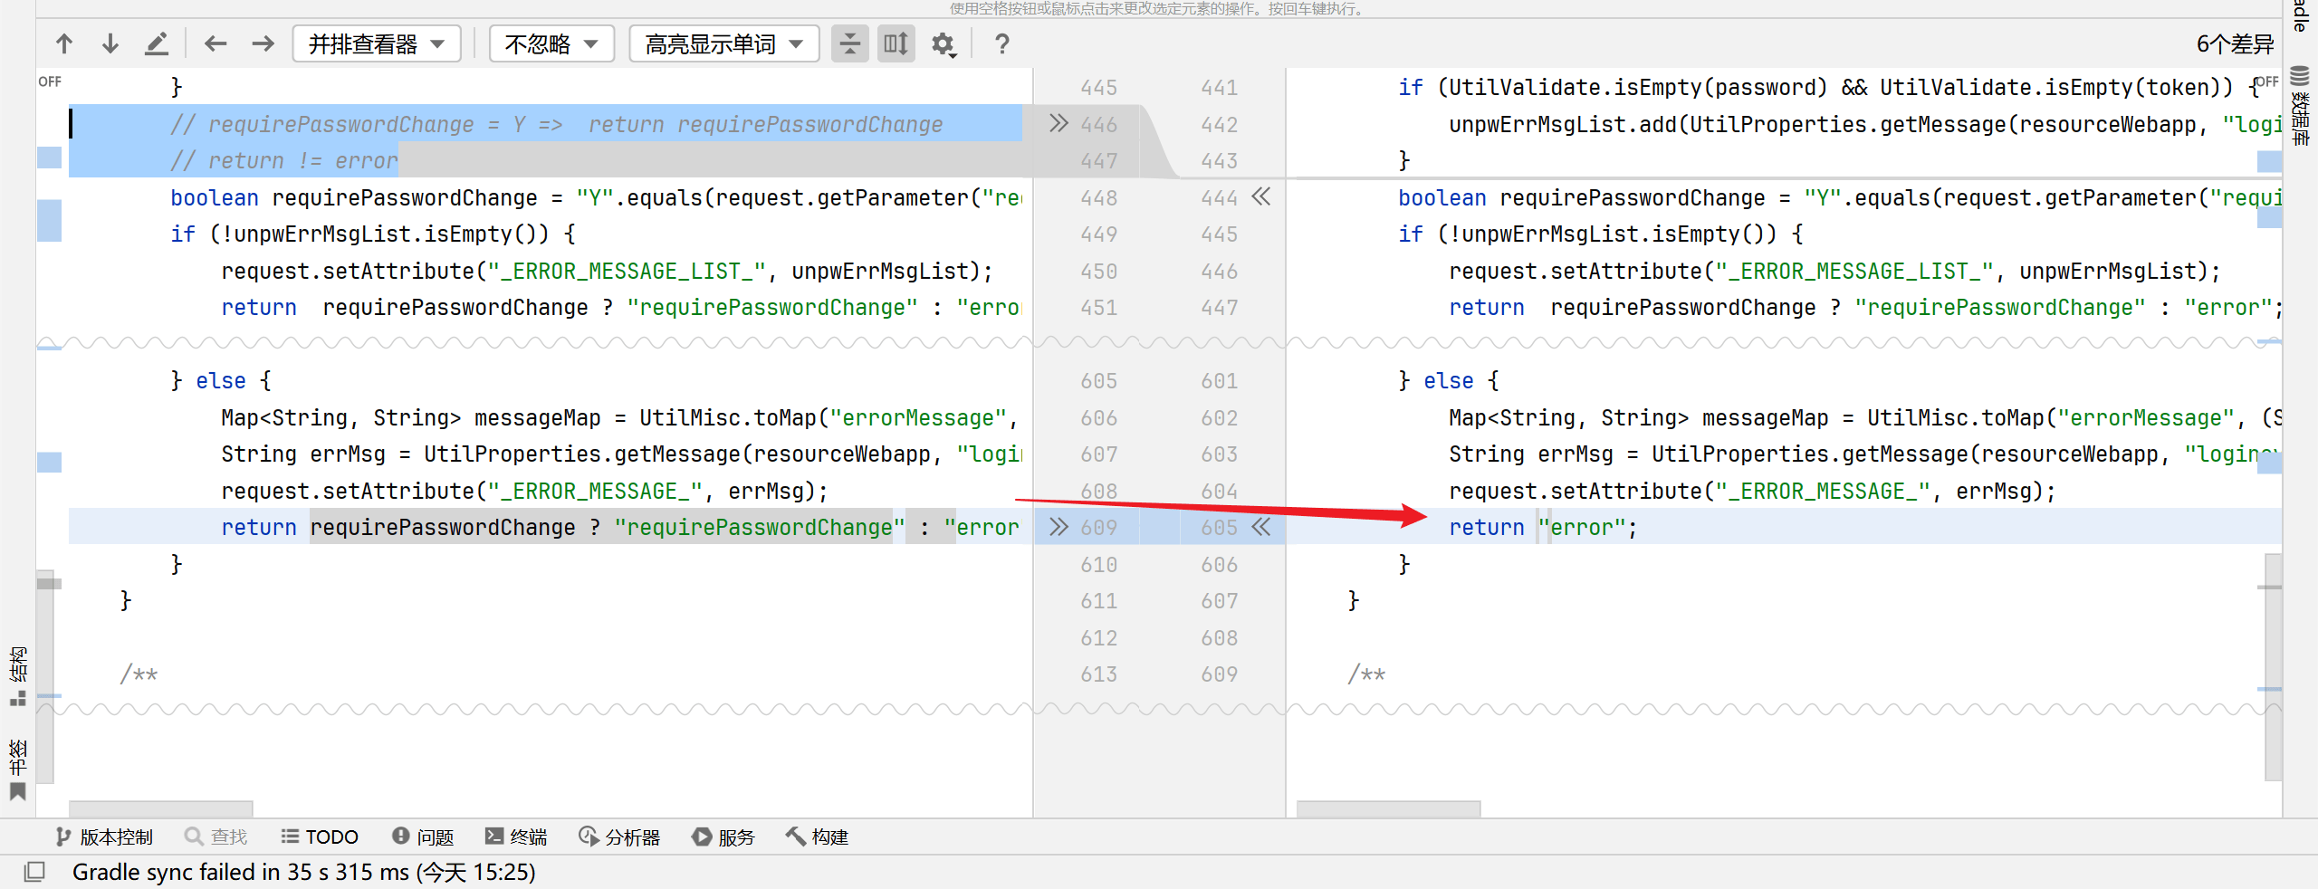Screen dimensions: 2318x889
Task: Open the help question mark
Action: [x=1001, y=43]
